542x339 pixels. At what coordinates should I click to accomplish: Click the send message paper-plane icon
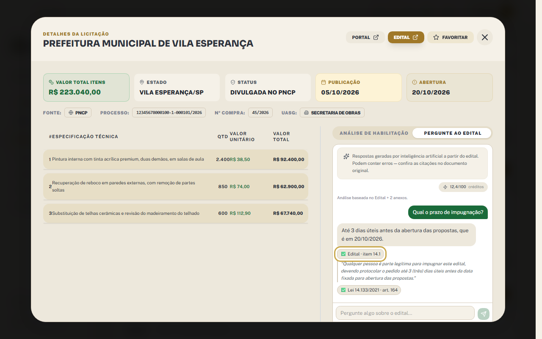[484, 314]
